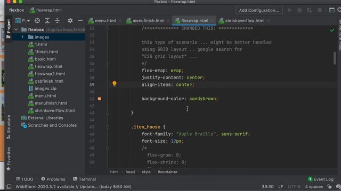Click the #container breadcrumb
The image size is (341, 191).
167,172
